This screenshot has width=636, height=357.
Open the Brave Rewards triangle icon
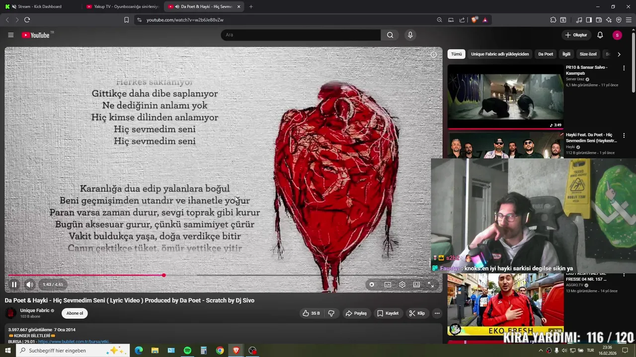(x=485, y=20)
